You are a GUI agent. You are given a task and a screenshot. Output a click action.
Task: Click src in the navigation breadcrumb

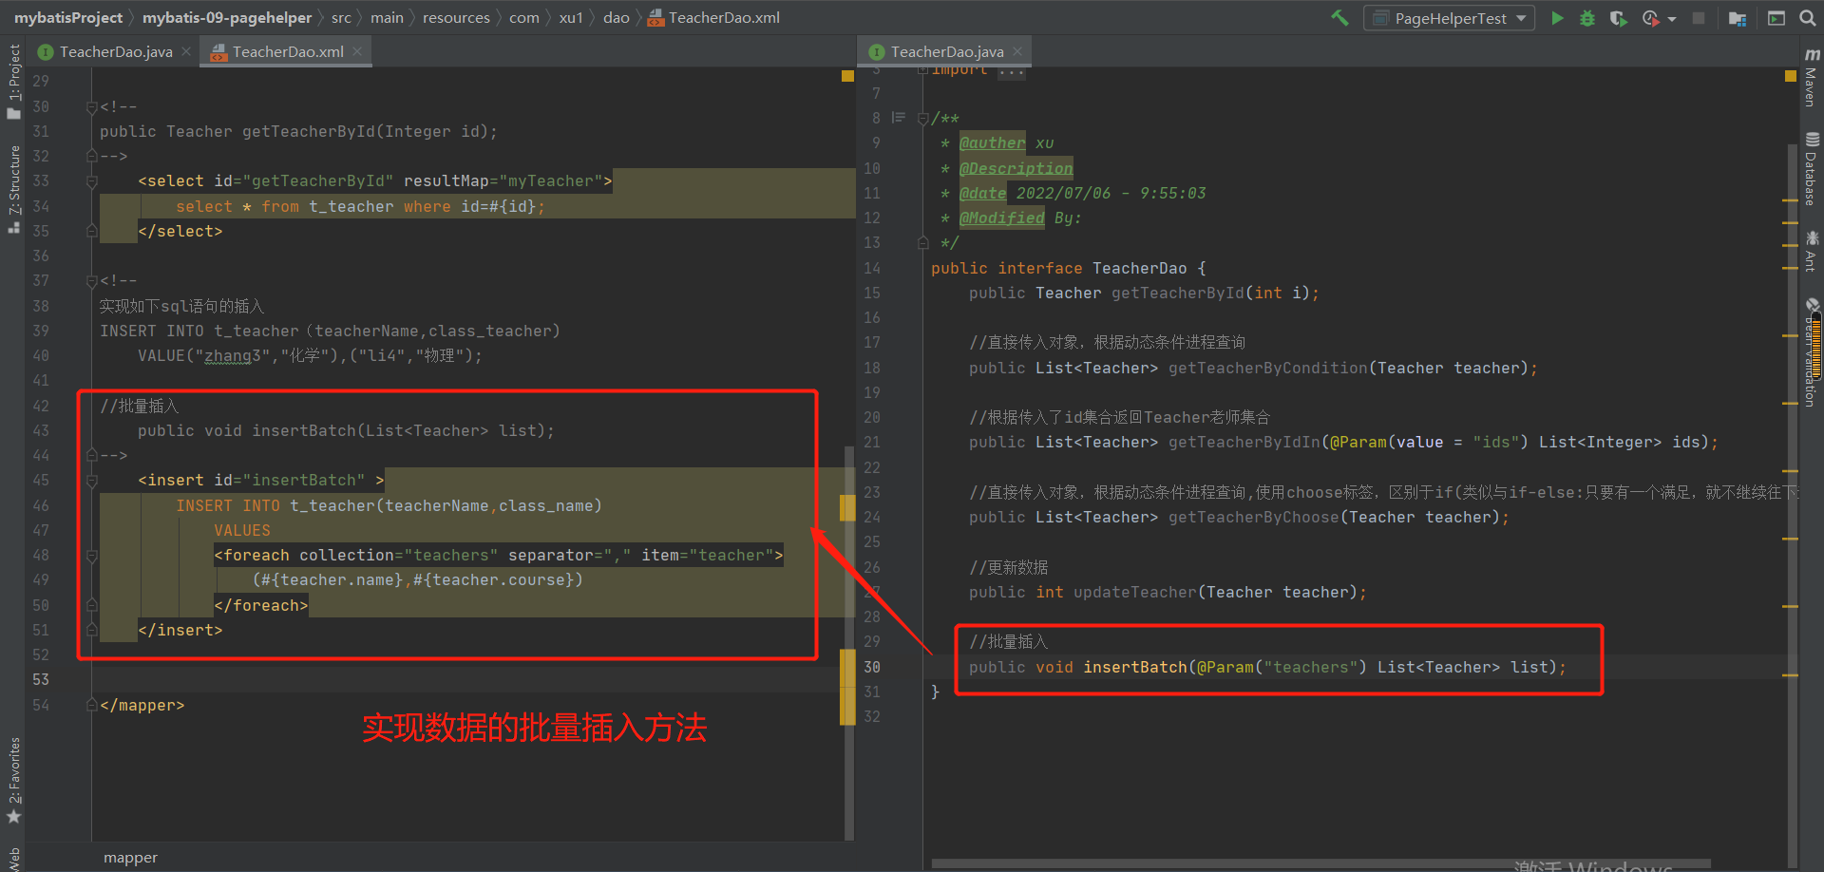341,18
